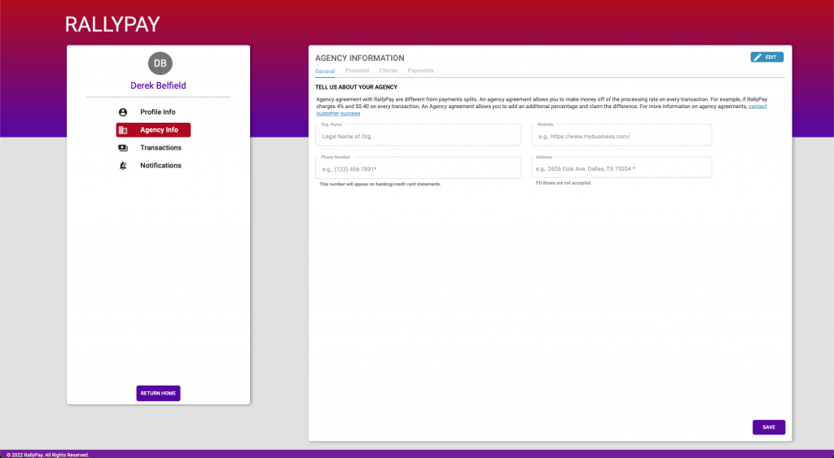Focus the Org. Name input field

point(418,136)
